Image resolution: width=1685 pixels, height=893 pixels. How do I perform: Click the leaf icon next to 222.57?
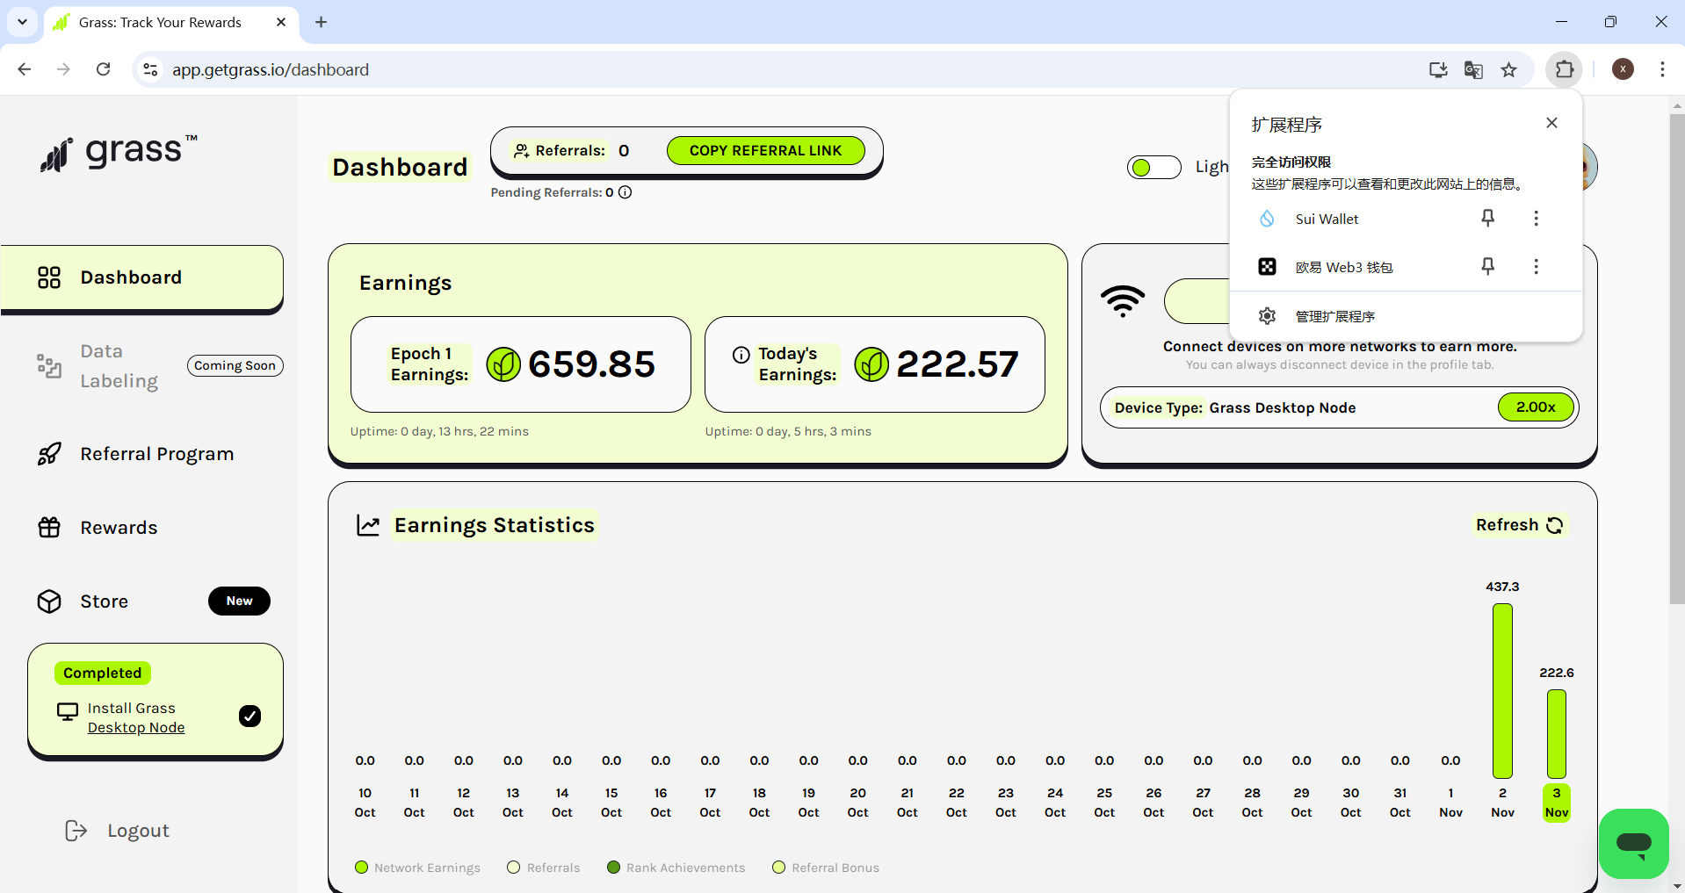[871, 364]
